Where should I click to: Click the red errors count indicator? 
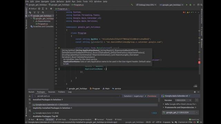pos(184,12)
